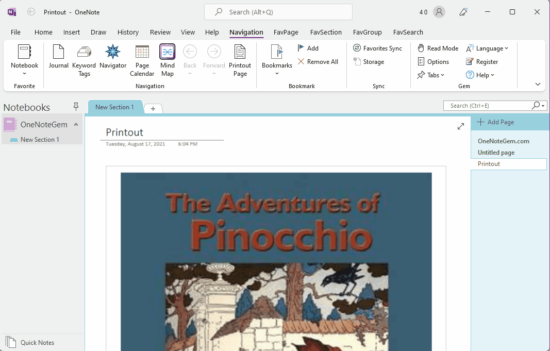Open Keyword Tags
550x351 pixels.
click(84, 60)
